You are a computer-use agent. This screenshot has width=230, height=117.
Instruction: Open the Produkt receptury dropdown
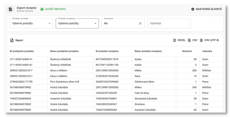click(x=77, y=23)
